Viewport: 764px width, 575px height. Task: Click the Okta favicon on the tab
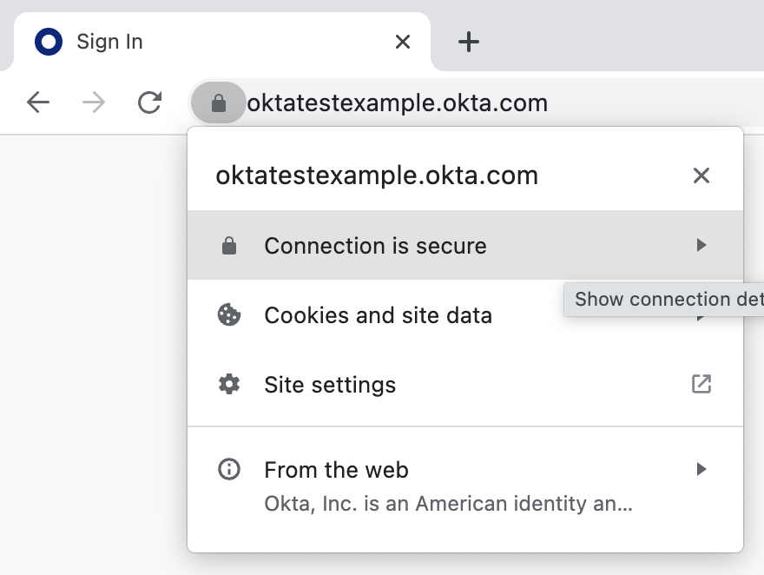coord(49,42)
